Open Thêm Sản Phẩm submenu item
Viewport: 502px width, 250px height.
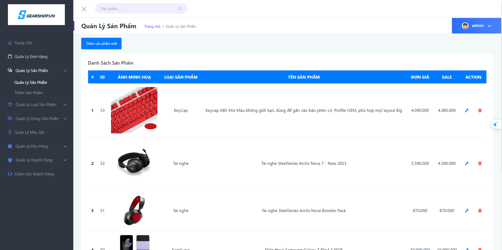click(28, 93)
